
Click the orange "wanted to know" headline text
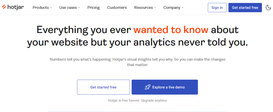click(171, 30)
